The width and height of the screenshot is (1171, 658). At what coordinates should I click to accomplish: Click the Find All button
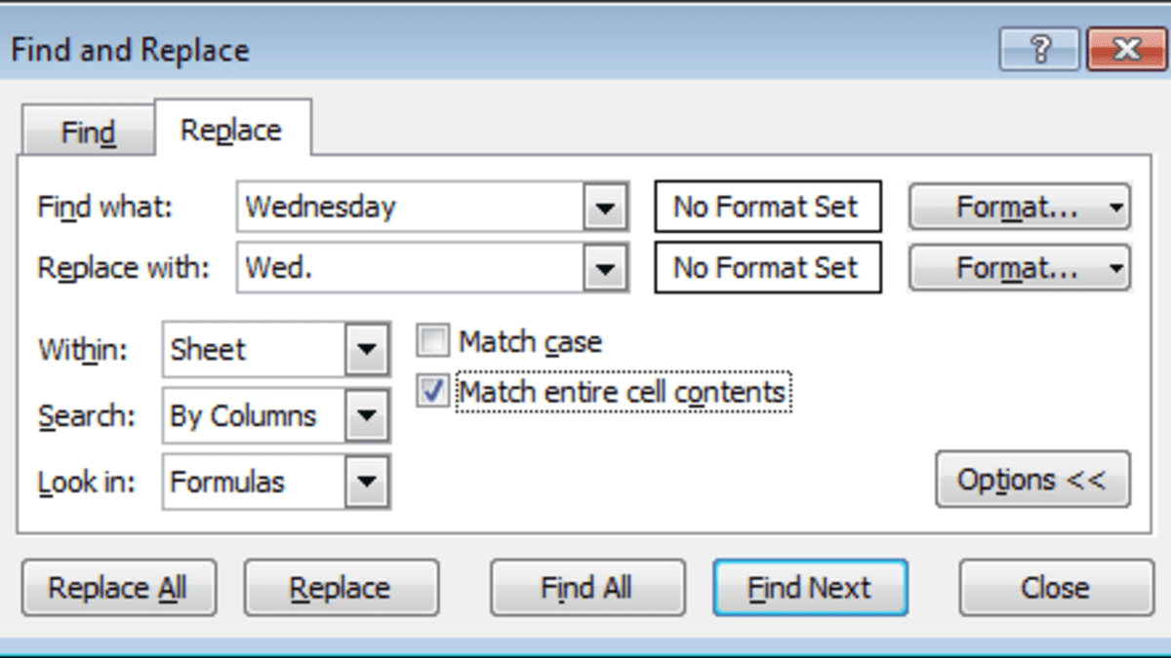tap(586, 587)
